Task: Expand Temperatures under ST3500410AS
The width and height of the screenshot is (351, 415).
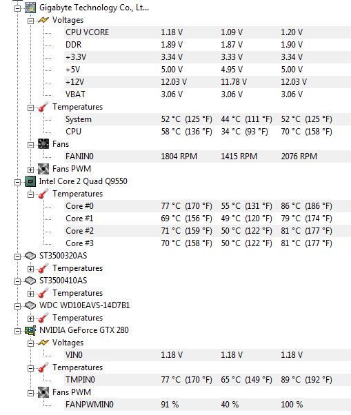Action: 31,294
